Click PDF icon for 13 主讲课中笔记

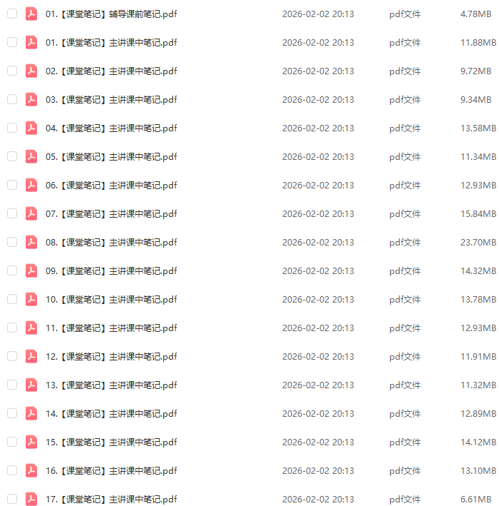(31, 385)
